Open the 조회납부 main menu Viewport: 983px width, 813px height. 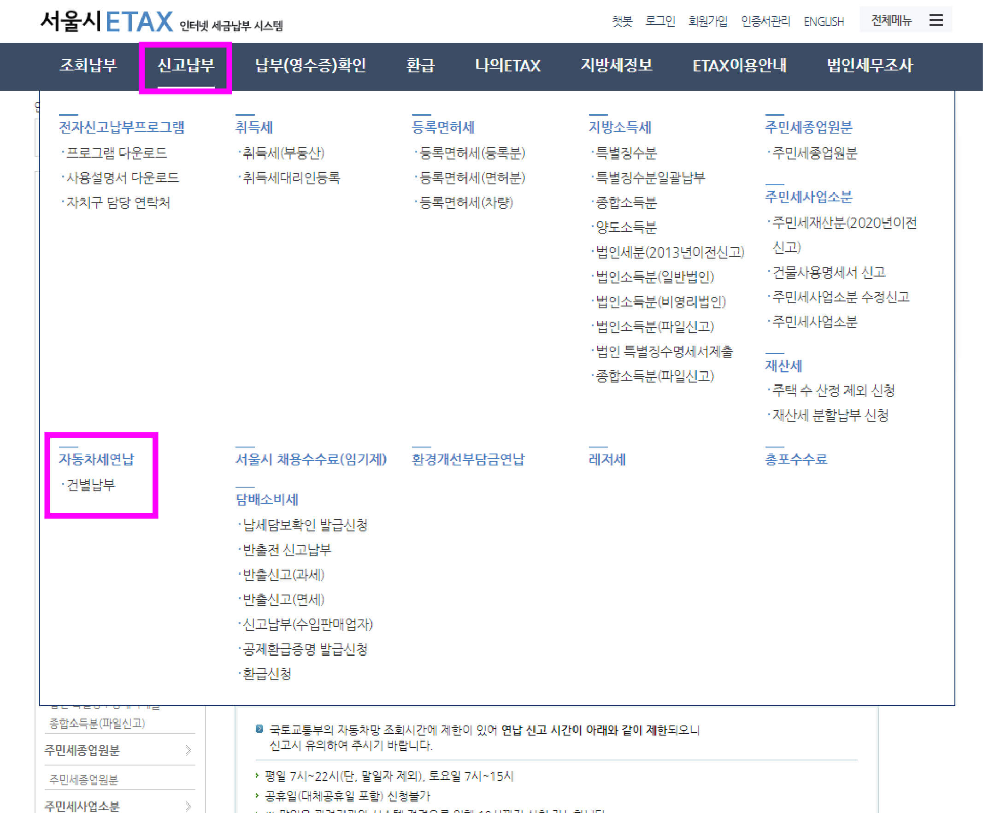coord(88,65)
